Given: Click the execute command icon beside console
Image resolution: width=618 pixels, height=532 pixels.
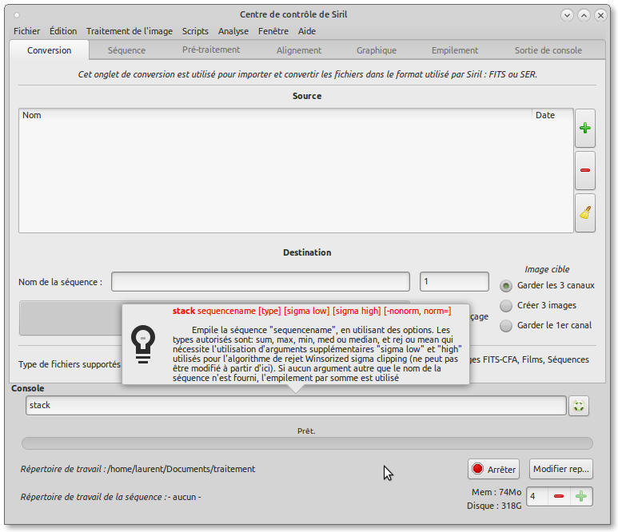Looking at the screenshot, I should (579, 406).
